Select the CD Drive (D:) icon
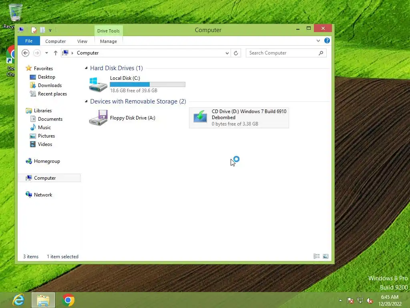The image size is (410, 308). [x=200, y=117]
